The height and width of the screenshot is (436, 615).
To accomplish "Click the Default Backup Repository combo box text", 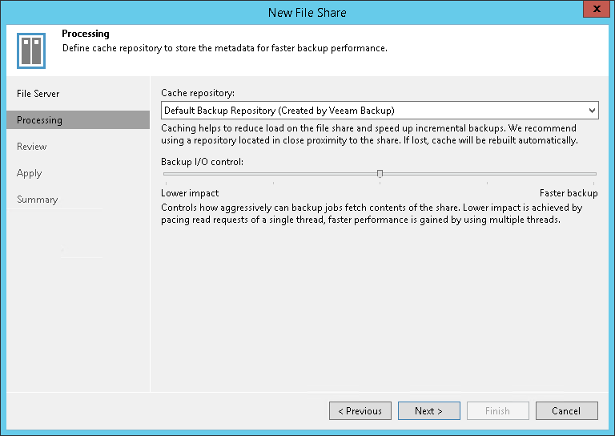I will [279, 111].
